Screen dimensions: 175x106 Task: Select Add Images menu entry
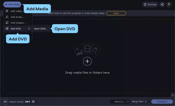(18, 23)
